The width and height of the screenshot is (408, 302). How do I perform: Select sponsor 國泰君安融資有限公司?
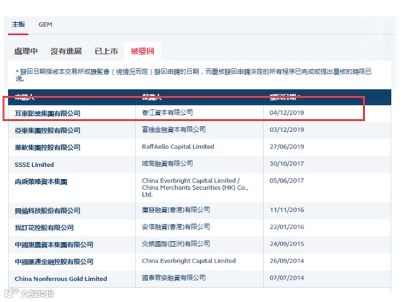174,278
